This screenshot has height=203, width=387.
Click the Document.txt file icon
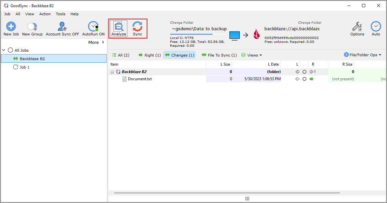click(124, 79)
